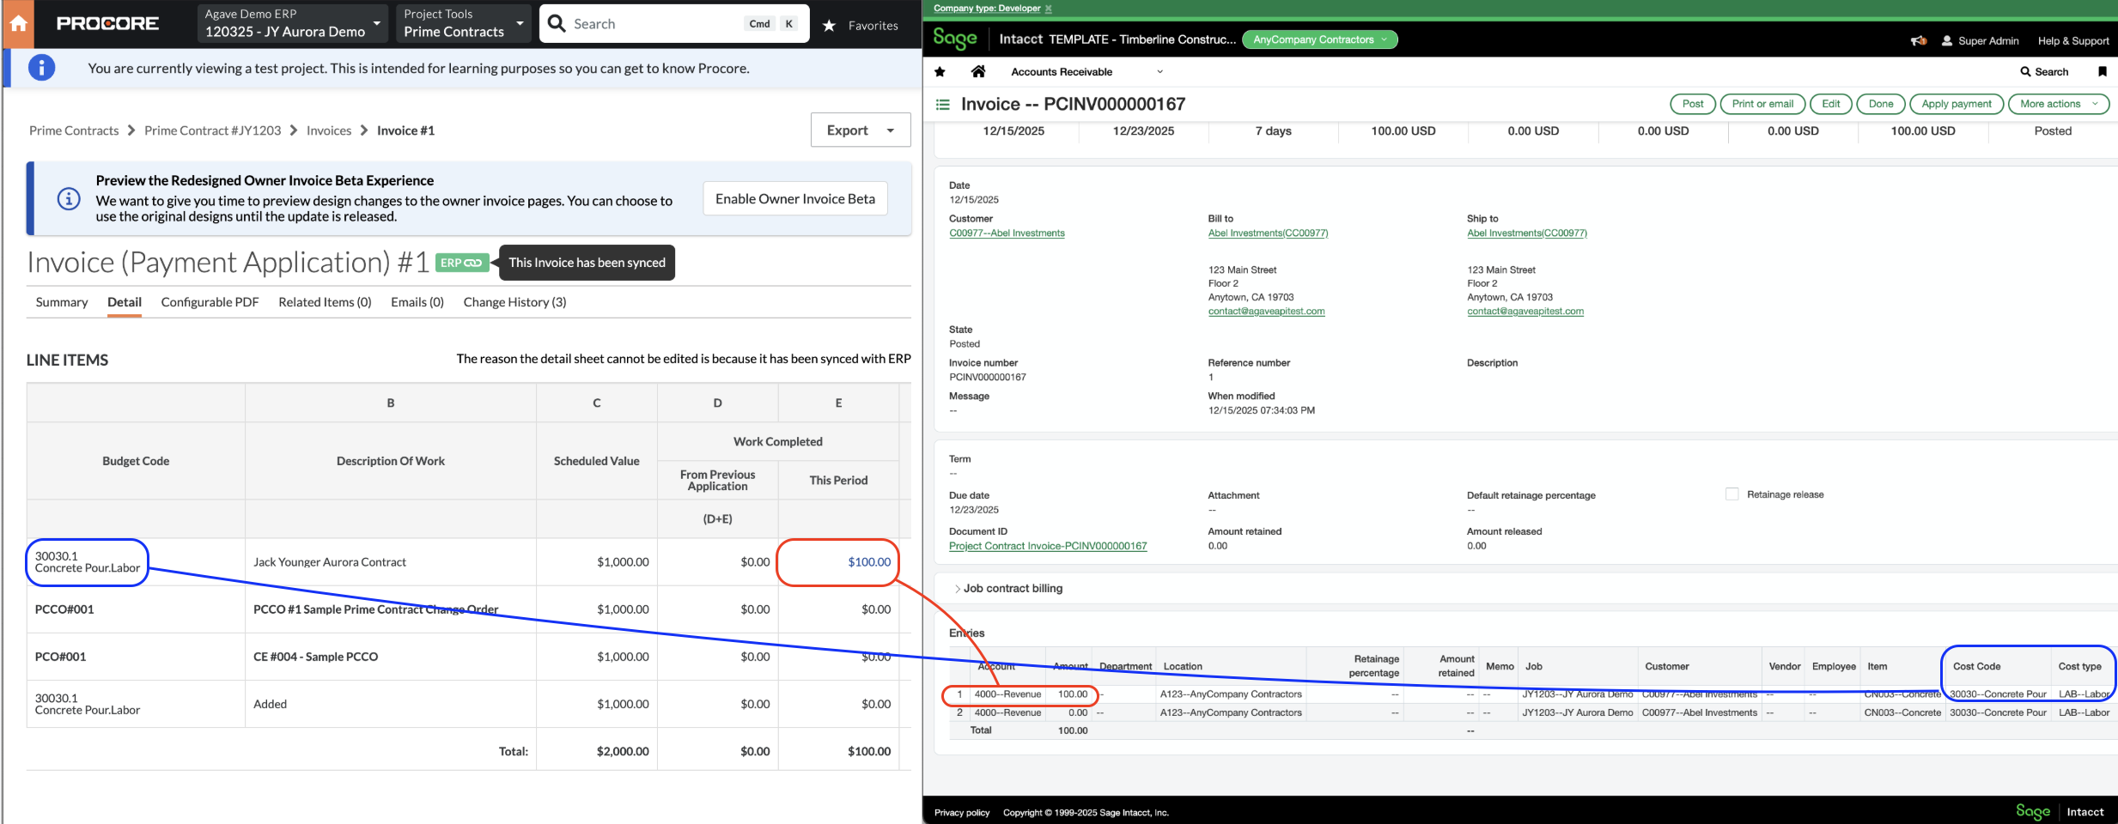Open the Change History tab
This screenshot has height=824, width=2118.
point(514,302)
